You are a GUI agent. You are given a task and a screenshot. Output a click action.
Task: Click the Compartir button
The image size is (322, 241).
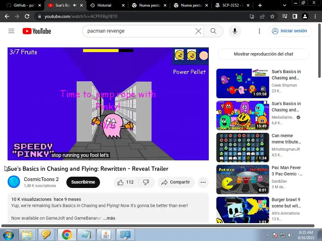tap(176, 182)
